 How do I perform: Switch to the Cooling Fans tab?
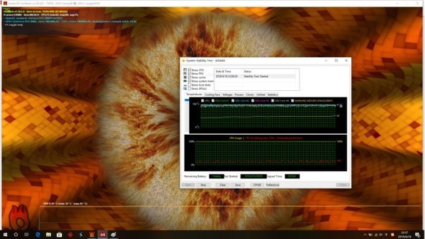point(212,94)
